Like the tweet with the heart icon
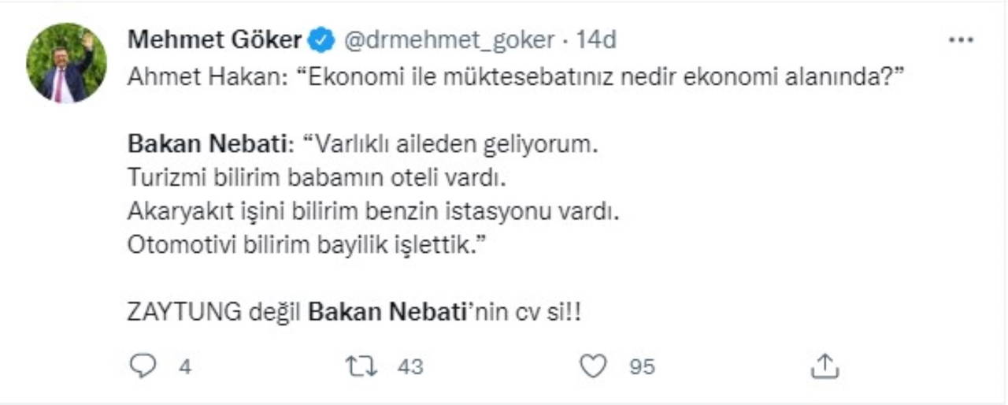 592,366
